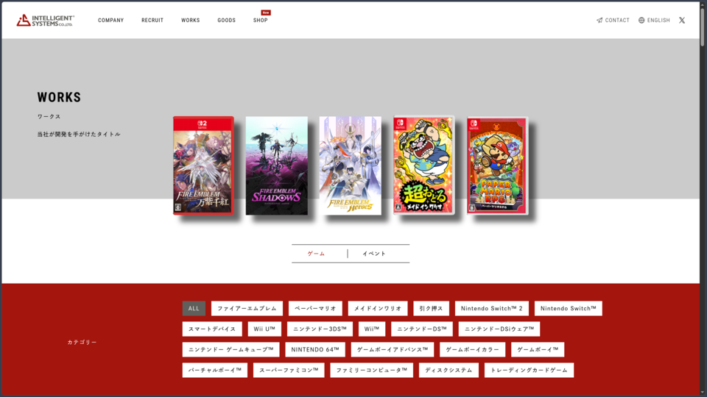Image resolution: width=707 pixels, height=397 pixels.
Task: Open Fire Emblem 万紫千紅 cover
Action: coord(203,165)
